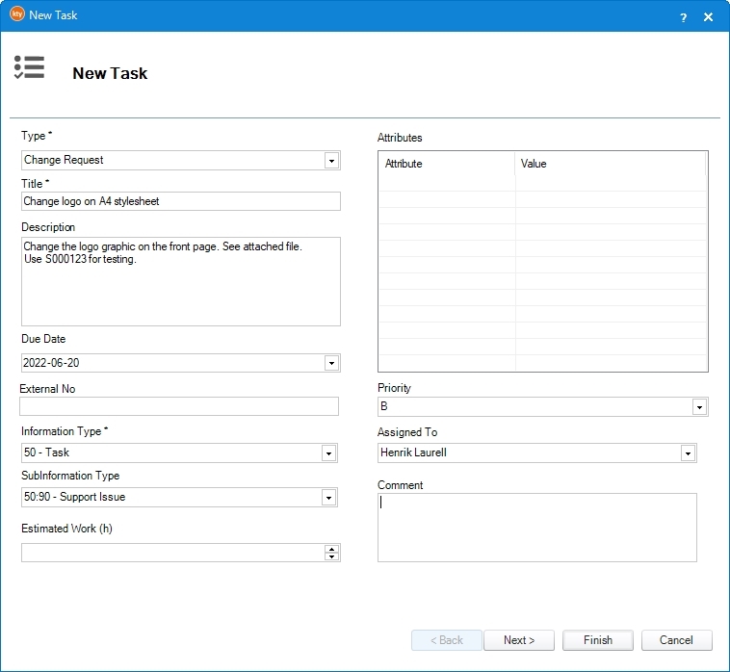
Task: Open the SubInformation Type dropdown
Action: [x=328, y=498]
